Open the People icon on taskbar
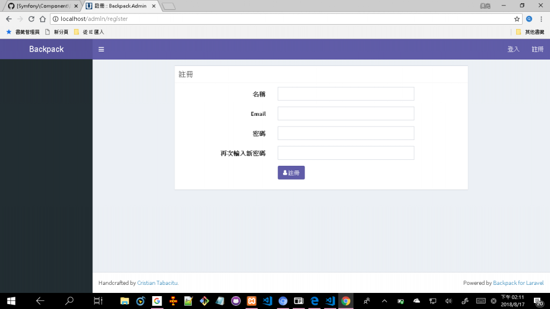This screenshot has height=309, width=550. click(366, 301)
